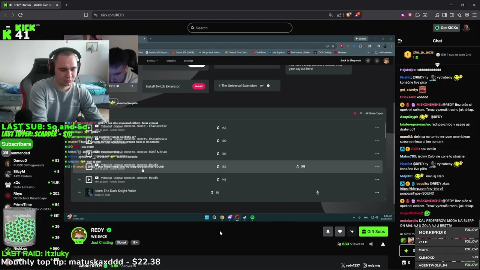Open the blerp.com link in chat
This screenshot has height=270, width=480.
[x=421, y=191]
